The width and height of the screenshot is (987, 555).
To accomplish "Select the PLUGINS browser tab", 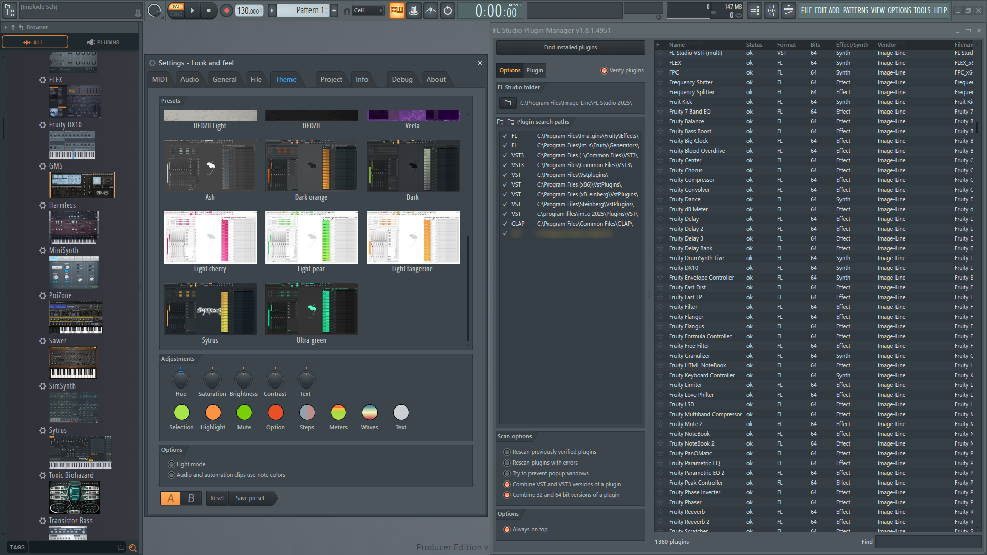I will pyautogui.click(x=104, y=42).
